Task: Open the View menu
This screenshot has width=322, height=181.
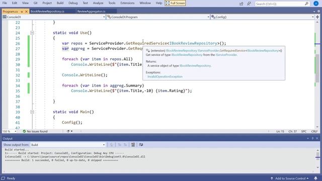Action: (x=25, y=3)
